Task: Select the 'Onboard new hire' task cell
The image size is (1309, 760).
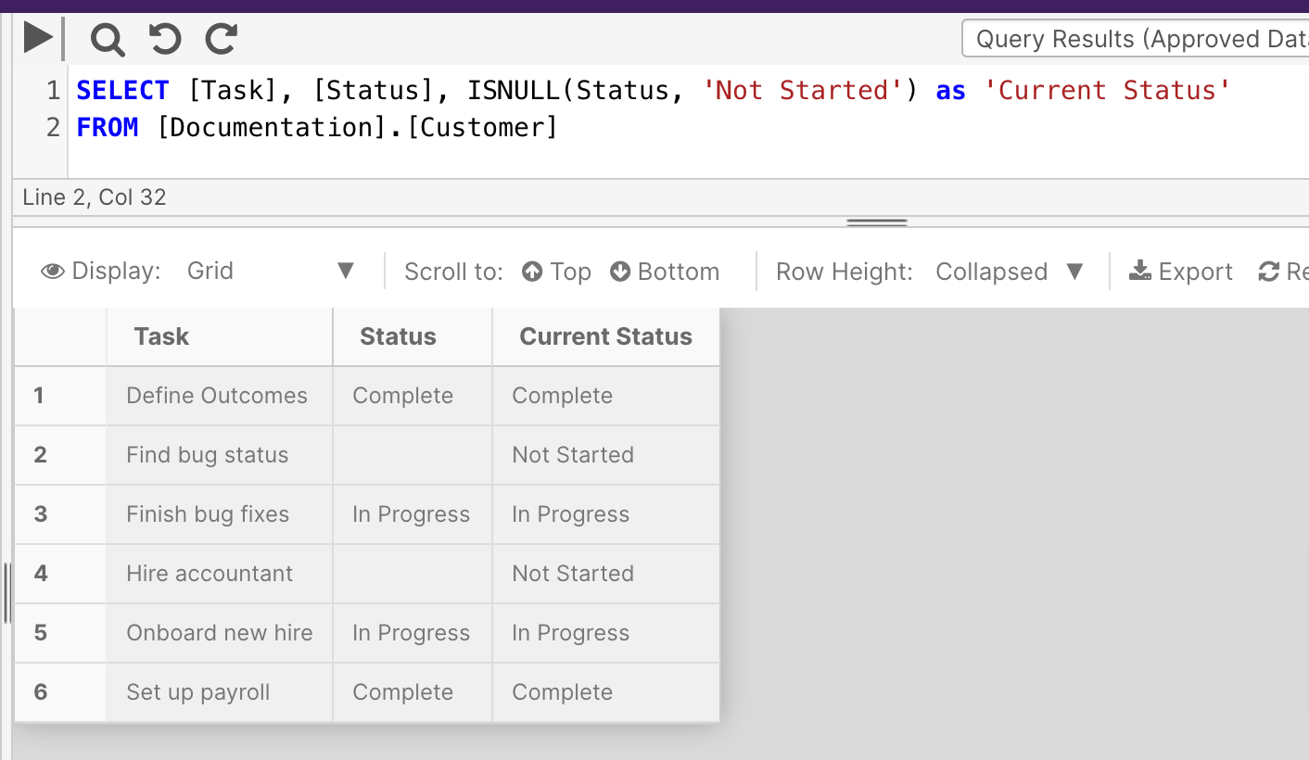Action: 220,633
